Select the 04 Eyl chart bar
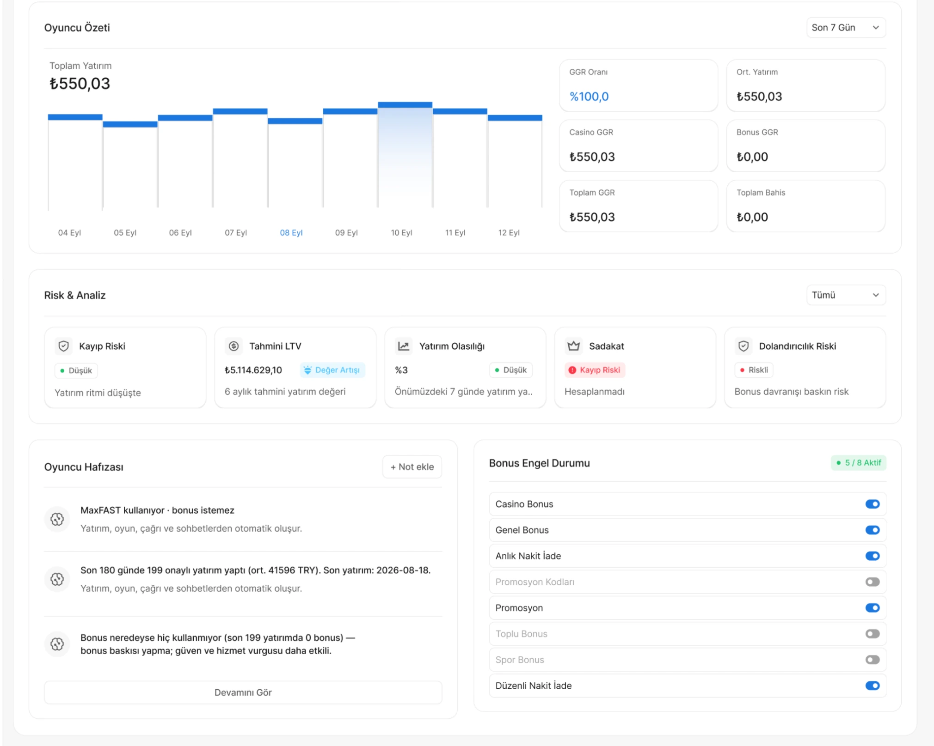The height and width of the screenshot is (746, 934). tap(75, 162)
